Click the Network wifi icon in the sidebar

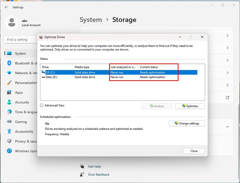[9, 73]
